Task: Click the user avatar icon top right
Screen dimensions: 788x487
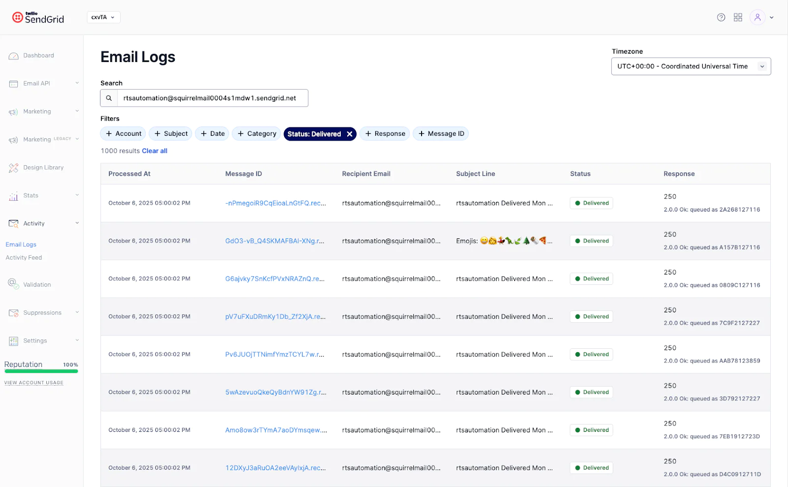Action: point(757,17)
